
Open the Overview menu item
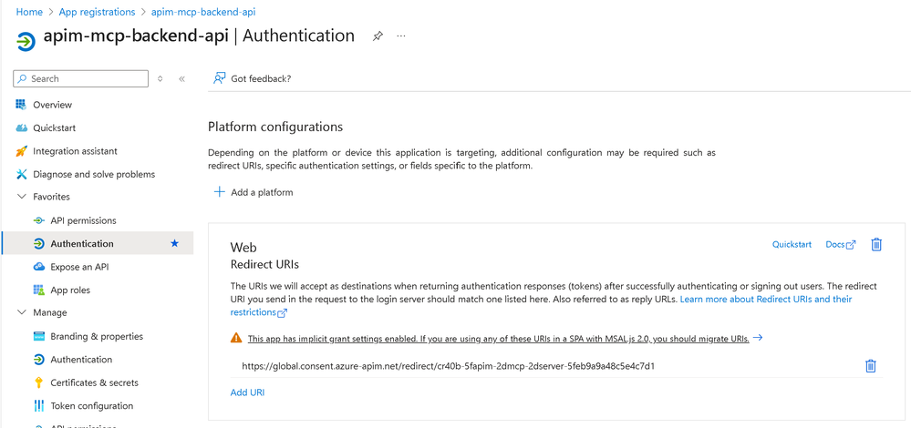click(52, 105)
